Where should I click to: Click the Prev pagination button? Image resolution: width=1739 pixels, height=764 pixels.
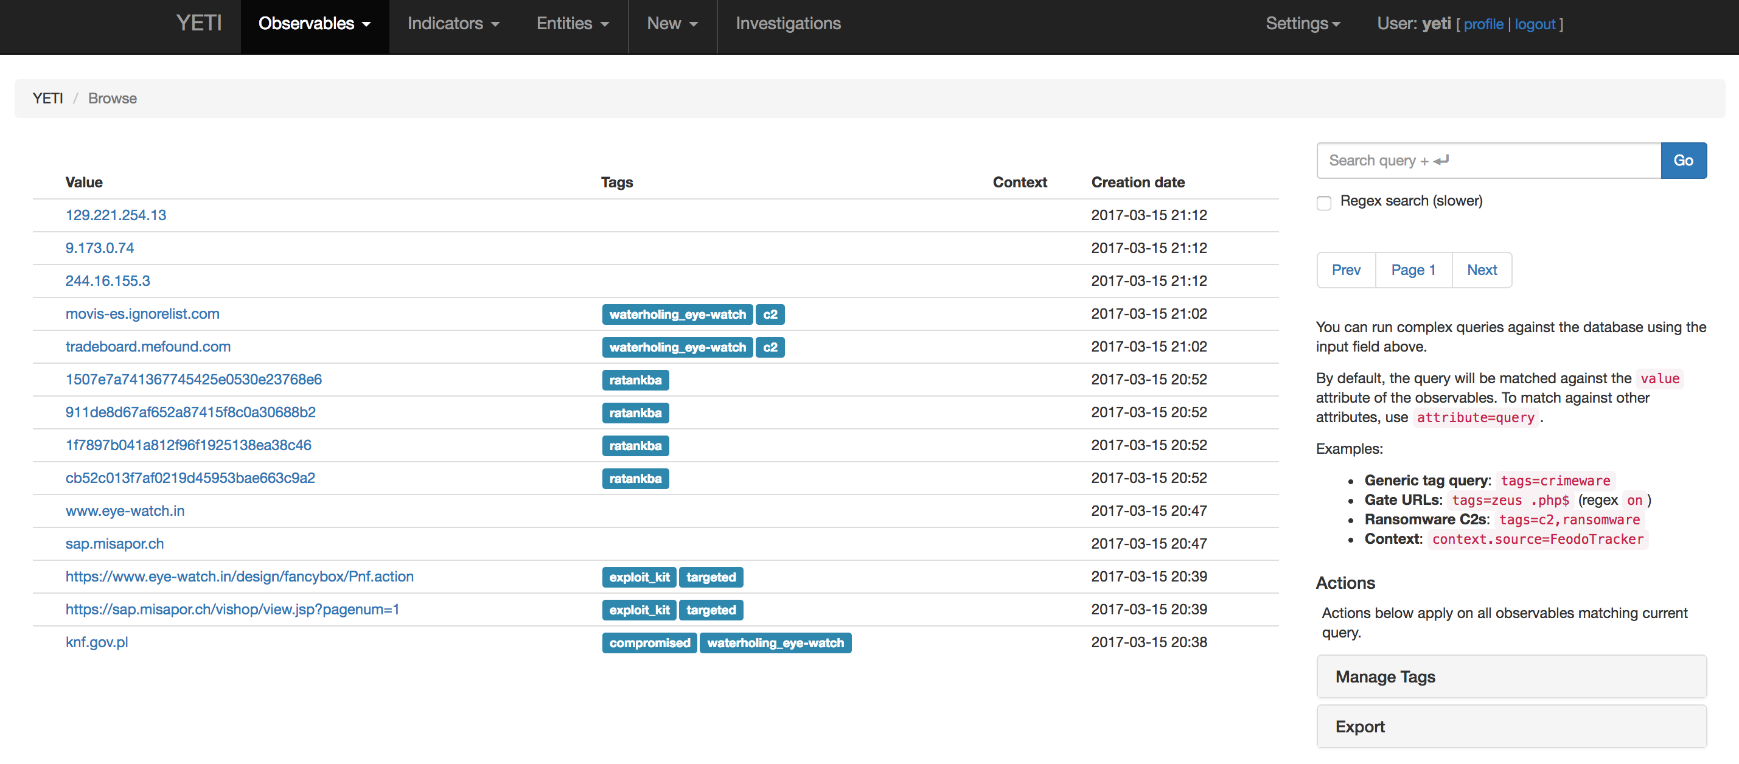point(1345,270)
